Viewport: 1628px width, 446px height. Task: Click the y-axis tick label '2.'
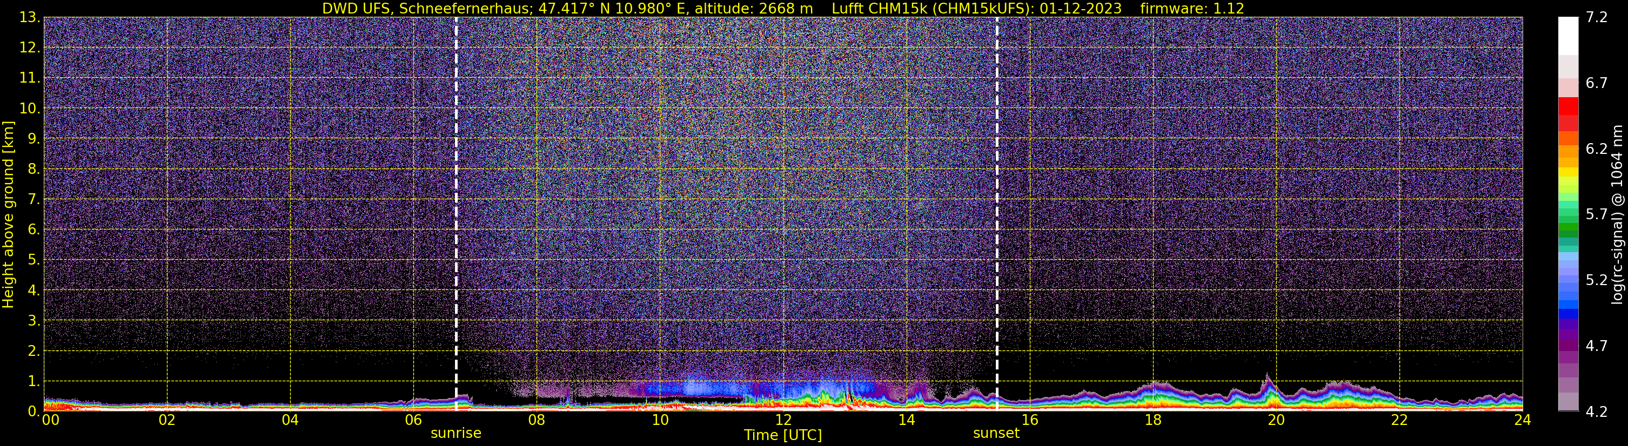pos(34,352)
